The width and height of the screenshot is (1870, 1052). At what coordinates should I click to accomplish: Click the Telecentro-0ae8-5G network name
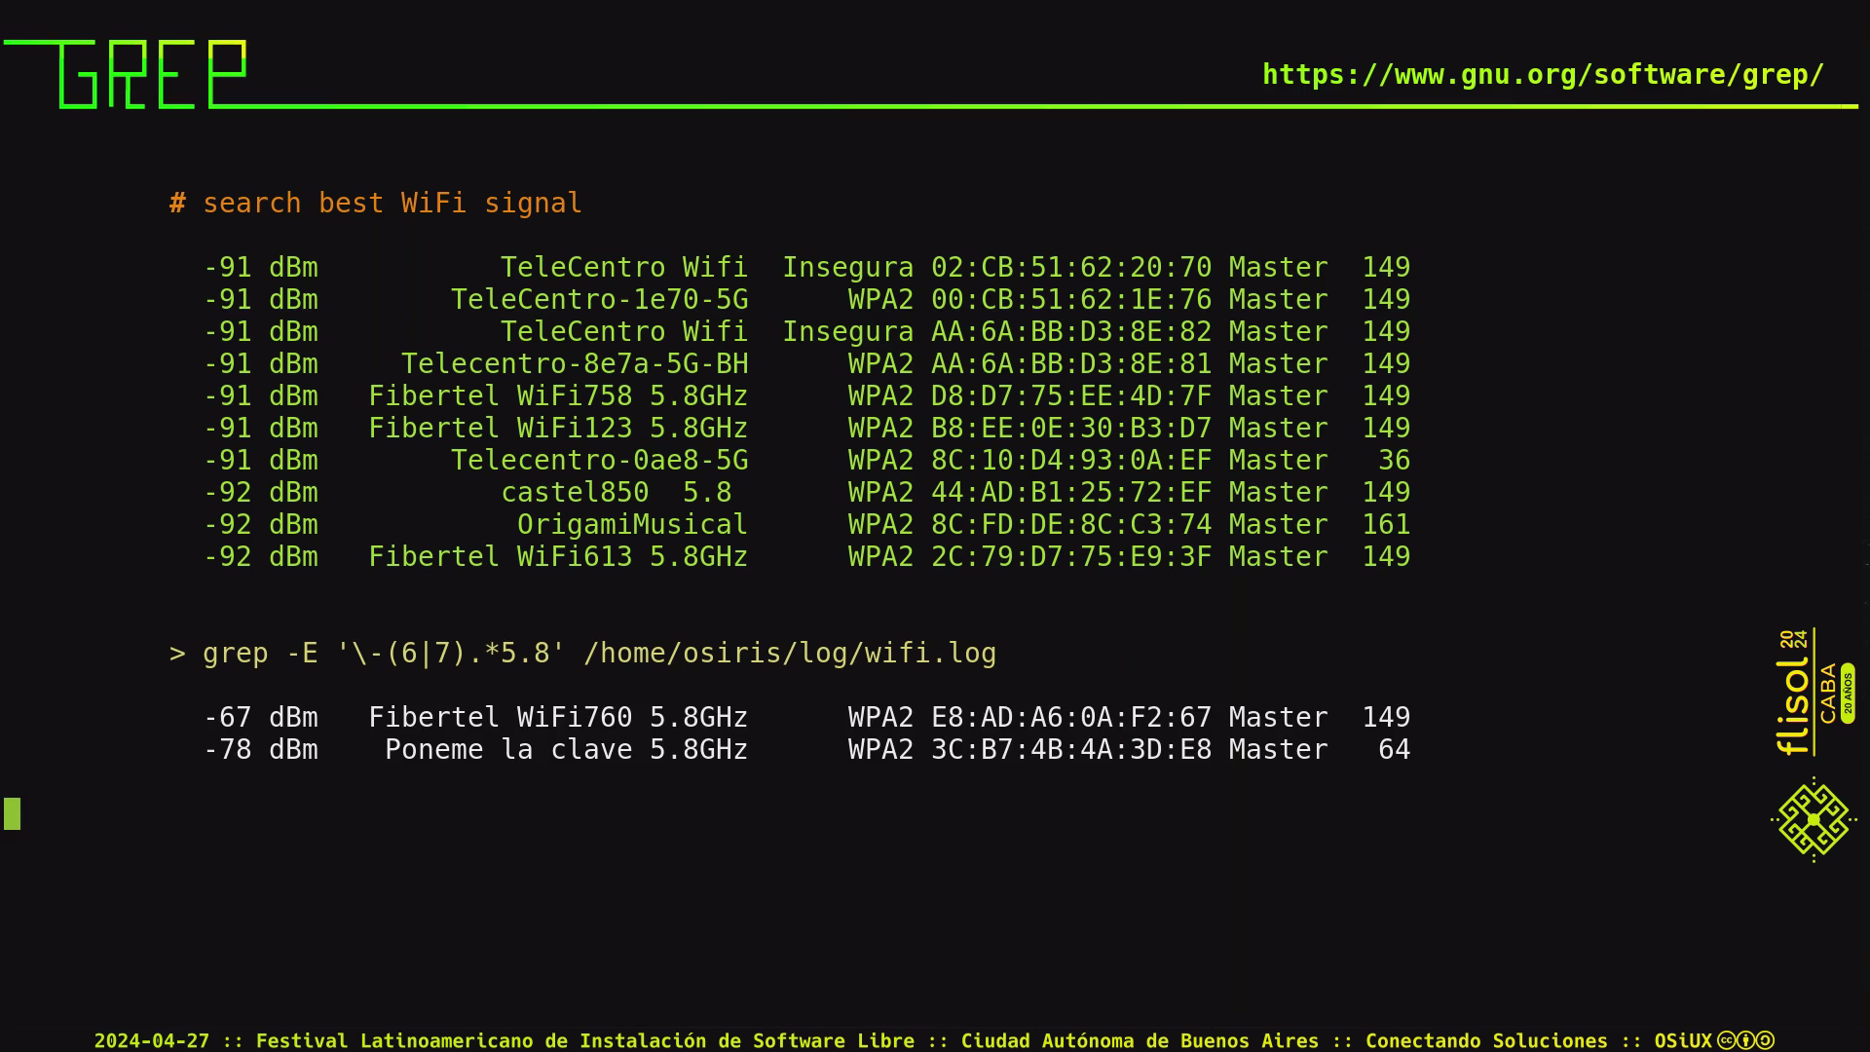click(x=599, y=460)
